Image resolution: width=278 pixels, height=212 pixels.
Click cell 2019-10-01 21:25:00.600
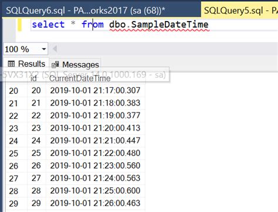point(96,190)
